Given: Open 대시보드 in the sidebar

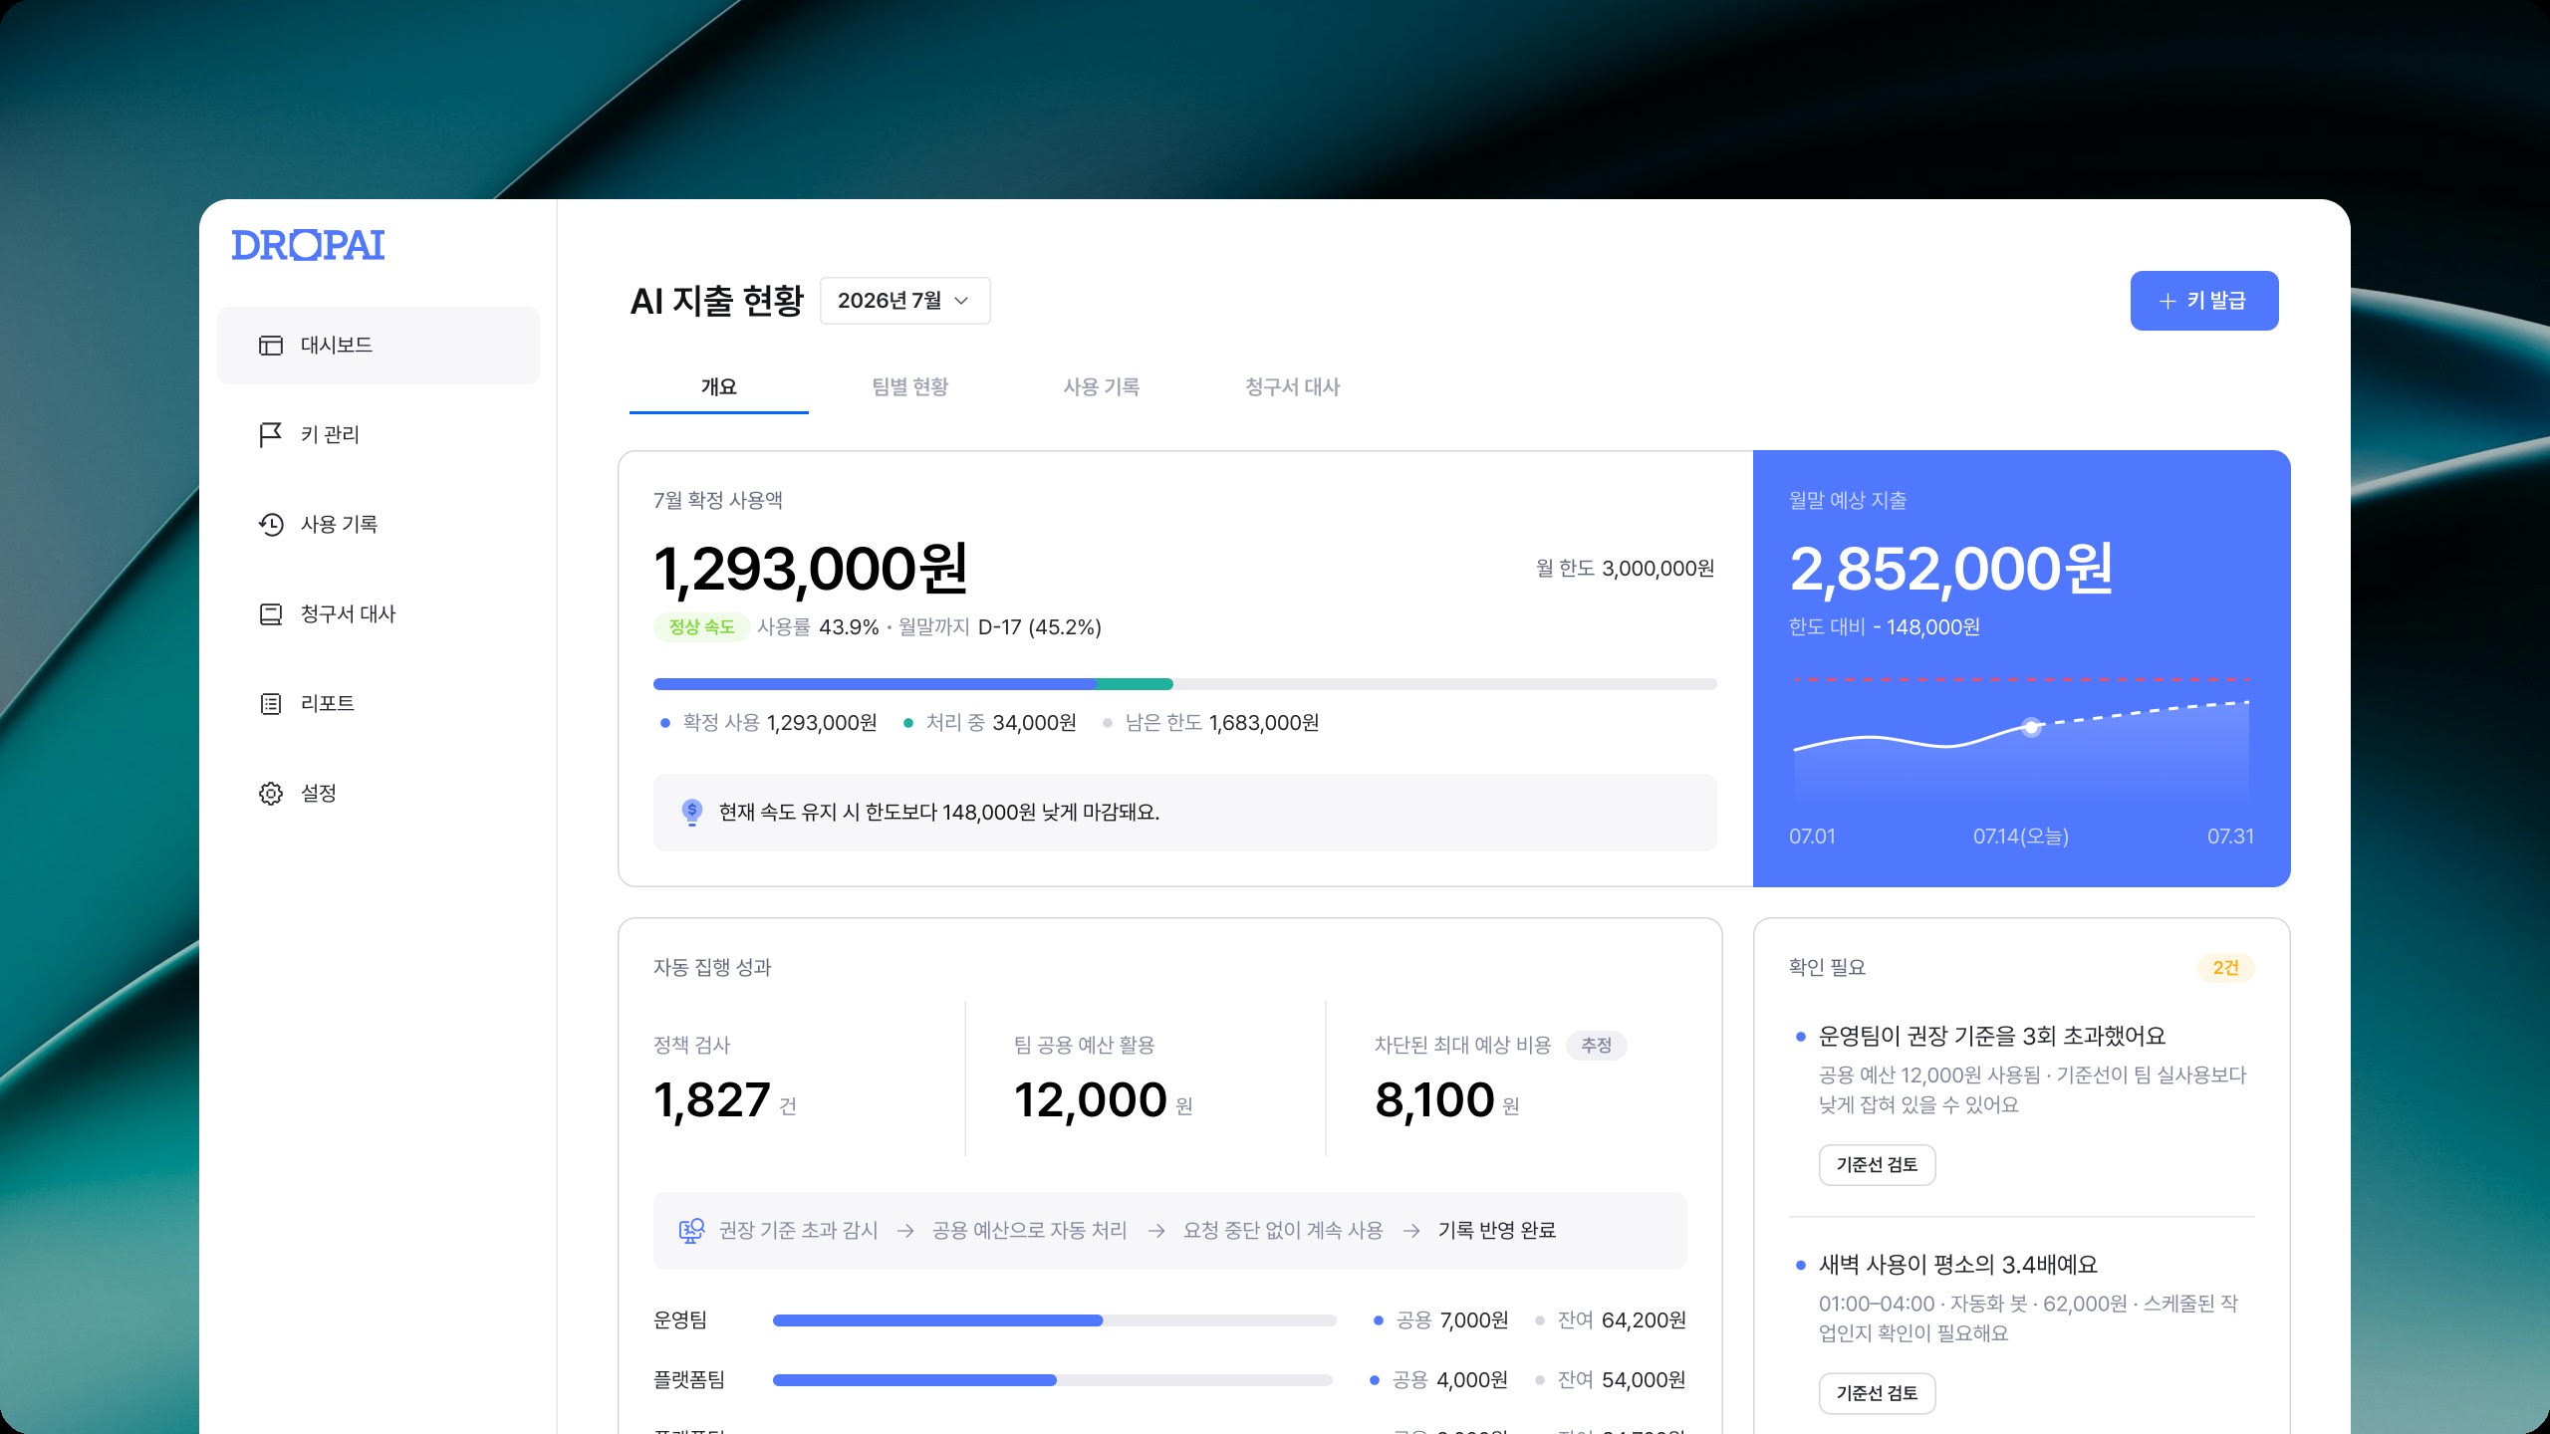Looking at the screenshot, I should tap(379, 346).
